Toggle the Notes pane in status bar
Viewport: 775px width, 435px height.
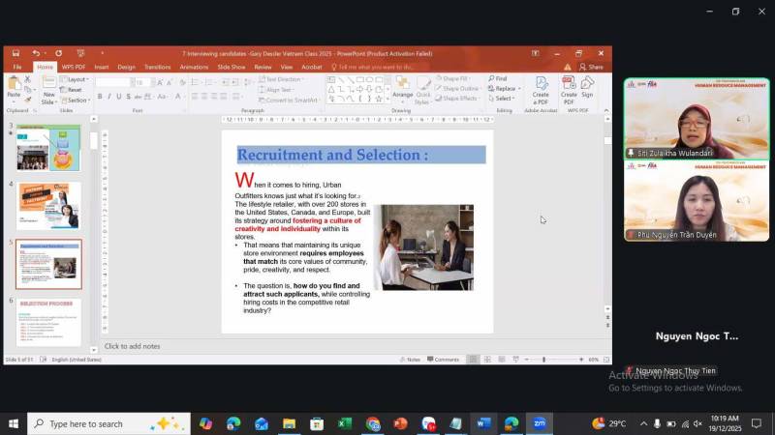tap(410, 360)
